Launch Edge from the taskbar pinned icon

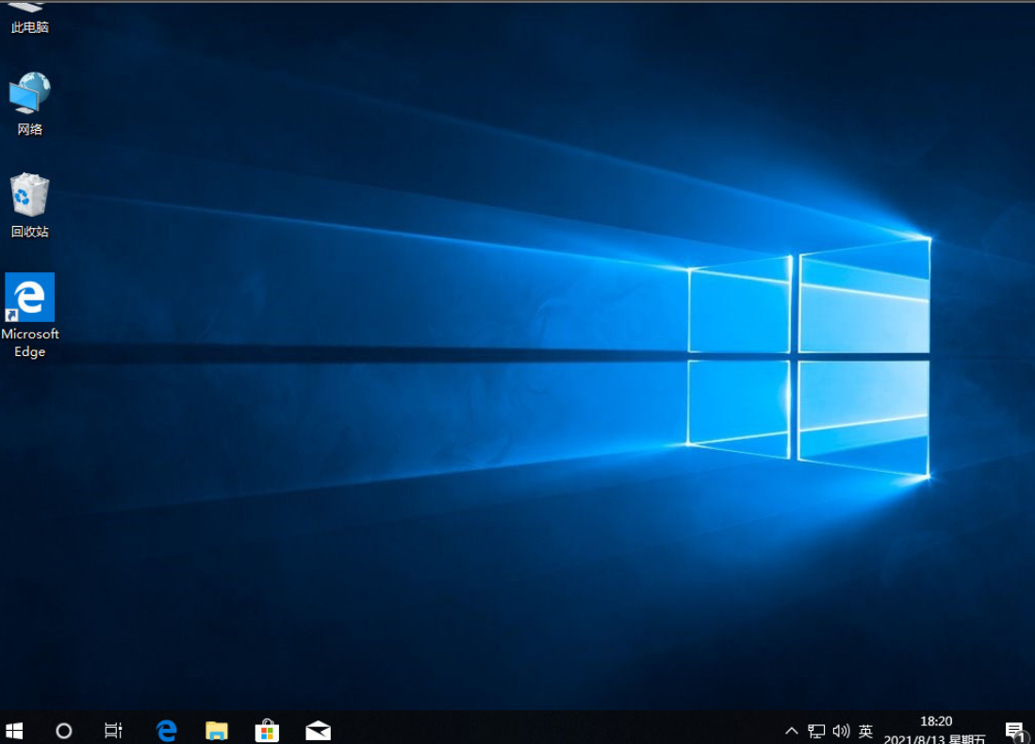tap(167, 730)
